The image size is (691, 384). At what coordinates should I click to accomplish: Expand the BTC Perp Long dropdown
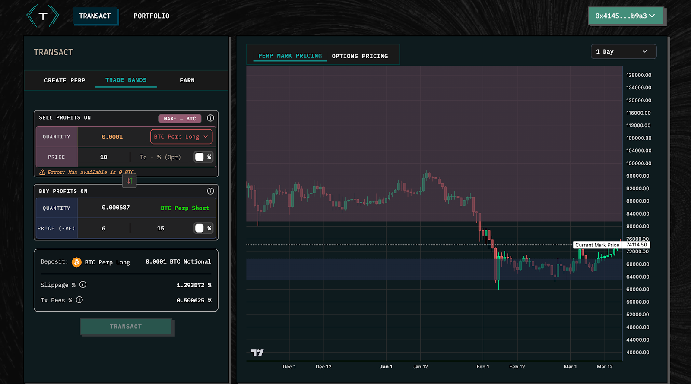click(181, 137)
